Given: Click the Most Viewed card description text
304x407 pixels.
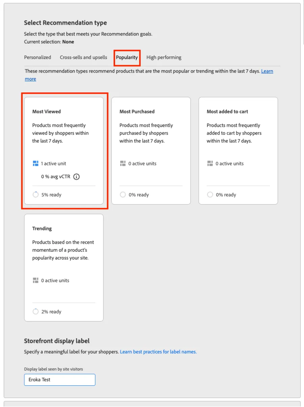Looking at the screenshot, I should [60, 133].
